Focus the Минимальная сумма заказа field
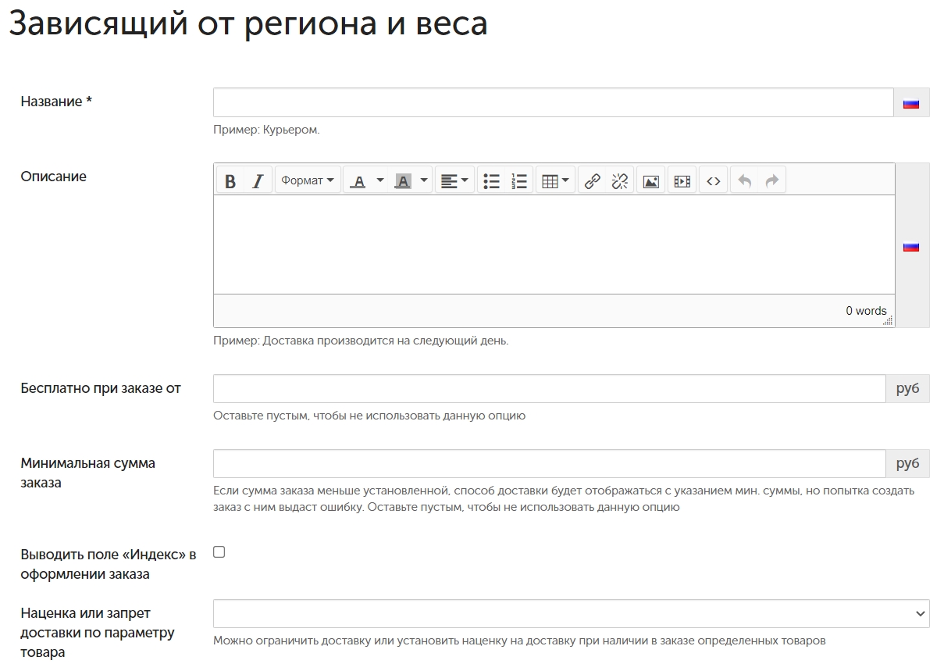This screenshot has width=944, height=671. (550, 463)
